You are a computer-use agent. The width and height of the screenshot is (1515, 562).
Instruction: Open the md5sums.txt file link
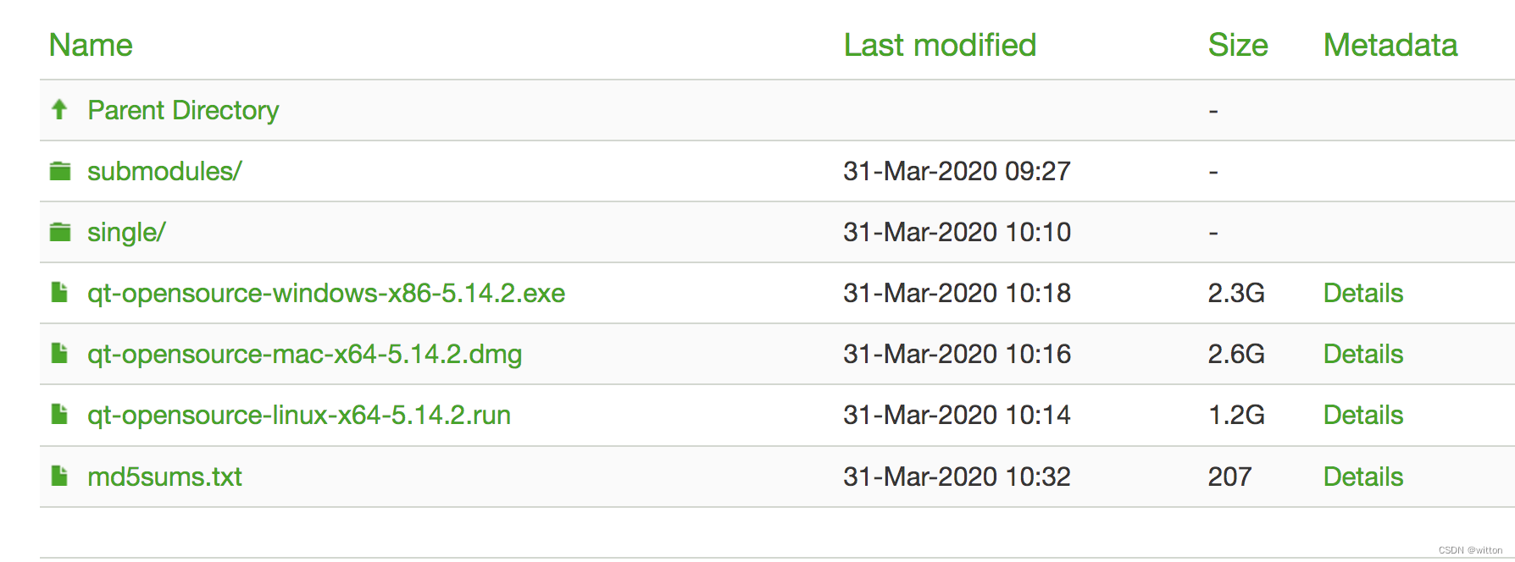click(x=164, y=477)
